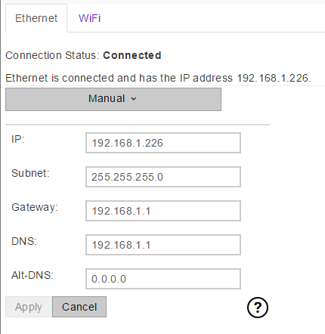Select the Gateway input box
The width and height of the screenshot is (325, 334).
(163, 211)
